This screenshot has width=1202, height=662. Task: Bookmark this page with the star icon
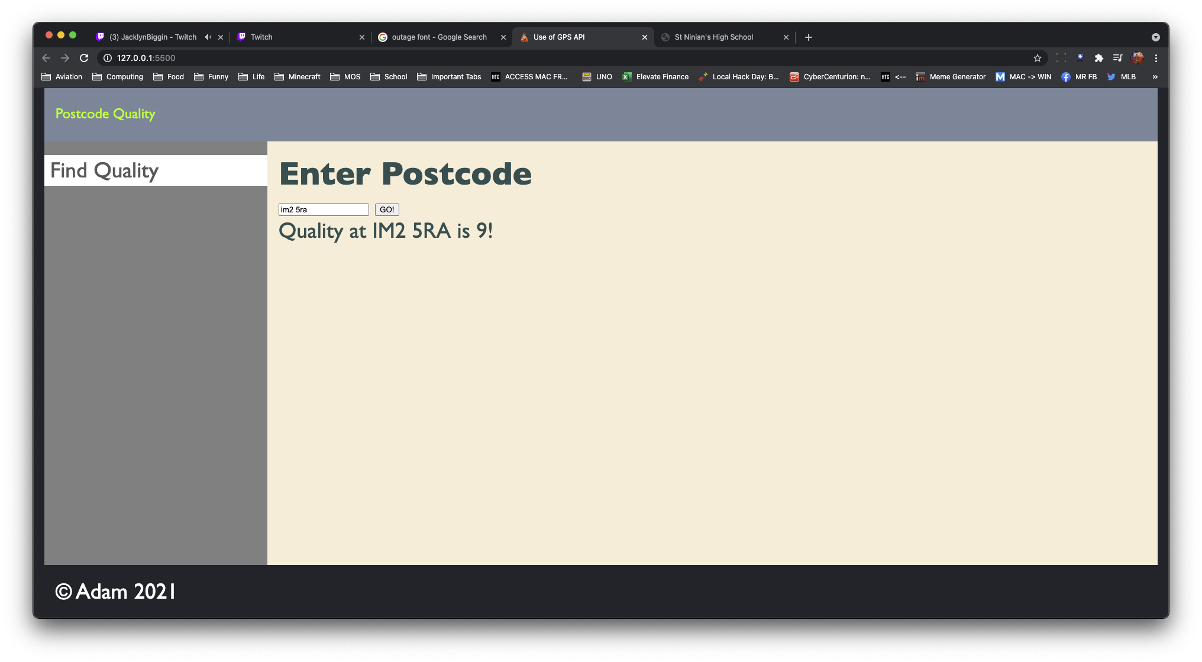pos(1037,58)
